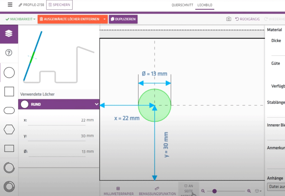This screenshot has width=285, height=196.
Task: Click the layers stack icon in sidebar
Action: point(9,33)
